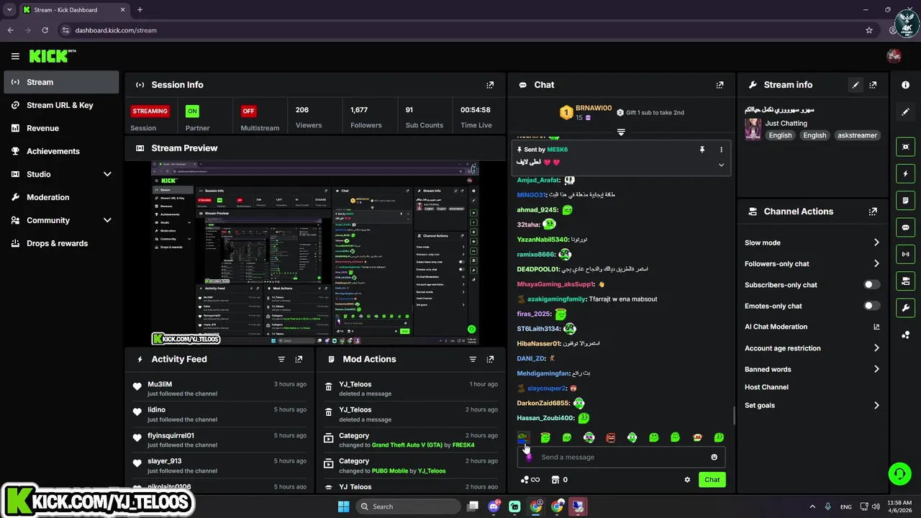The width and height of the screenshot is (921, 518).
Task: Collapse the gift leaderboard arrow in chat
Action: point(621,132)
